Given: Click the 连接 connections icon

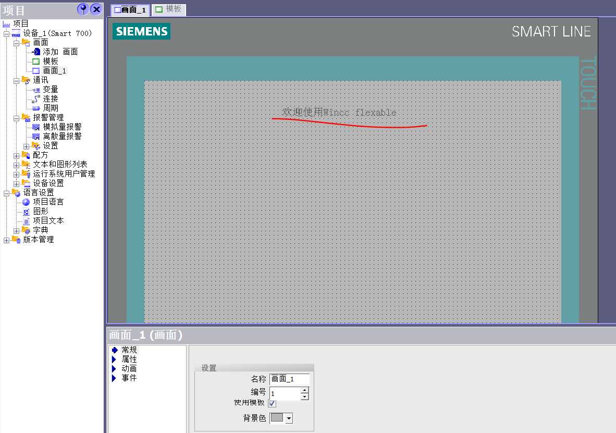Looking at the screenshot, I should tap(36, 99).
